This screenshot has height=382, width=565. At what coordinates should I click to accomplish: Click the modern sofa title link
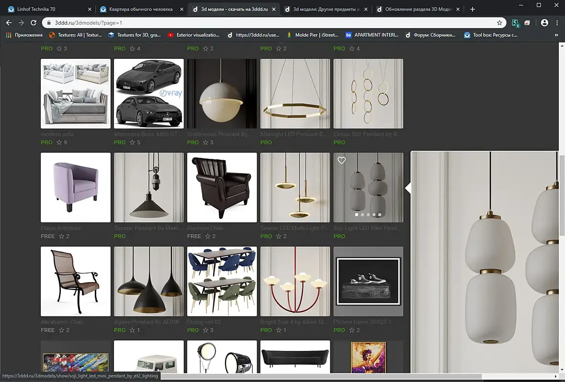(57, 134)
